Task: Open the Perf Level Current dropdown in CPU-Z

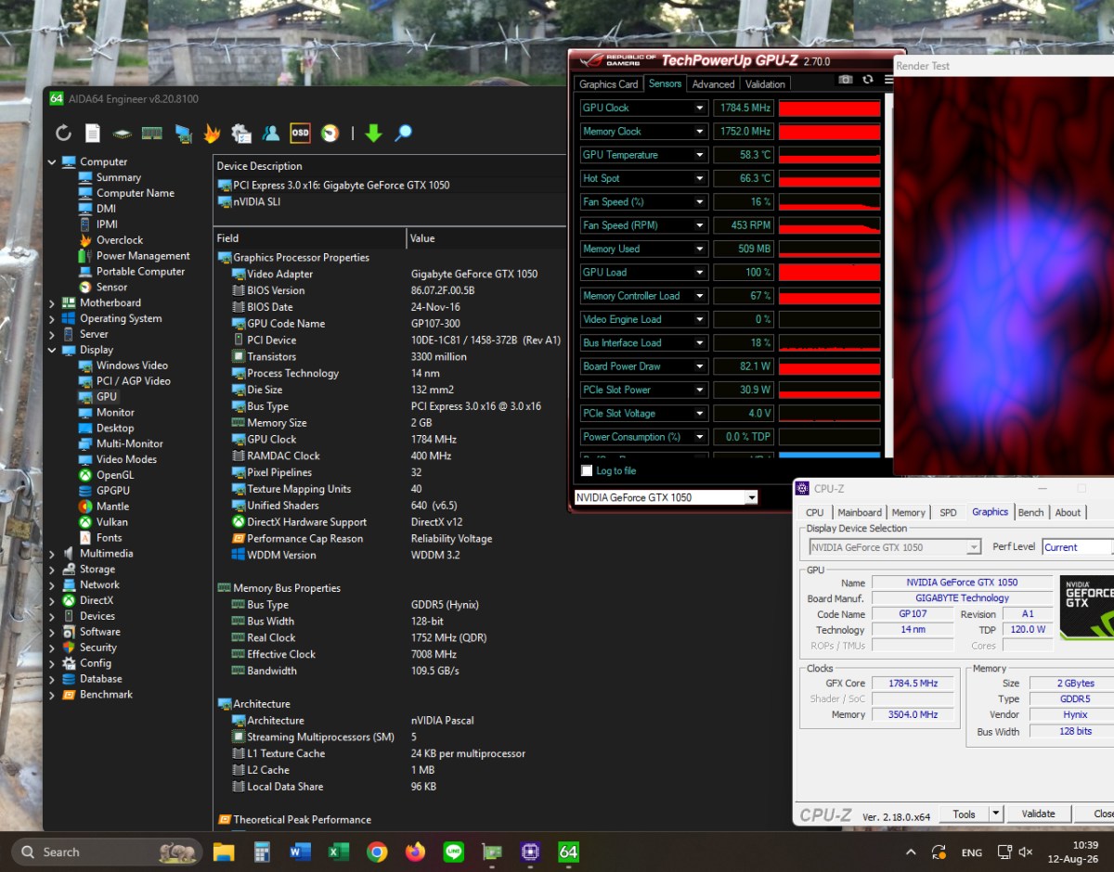Action: click(x=1077, y=547)
